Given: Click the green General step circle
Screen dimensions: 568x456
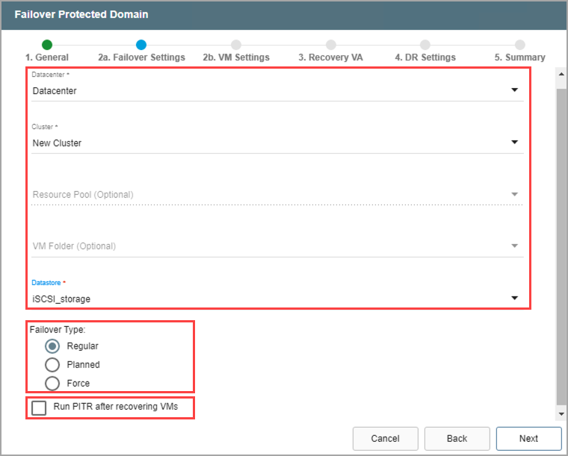Looking at the screenshot, I should coord(47,45).
